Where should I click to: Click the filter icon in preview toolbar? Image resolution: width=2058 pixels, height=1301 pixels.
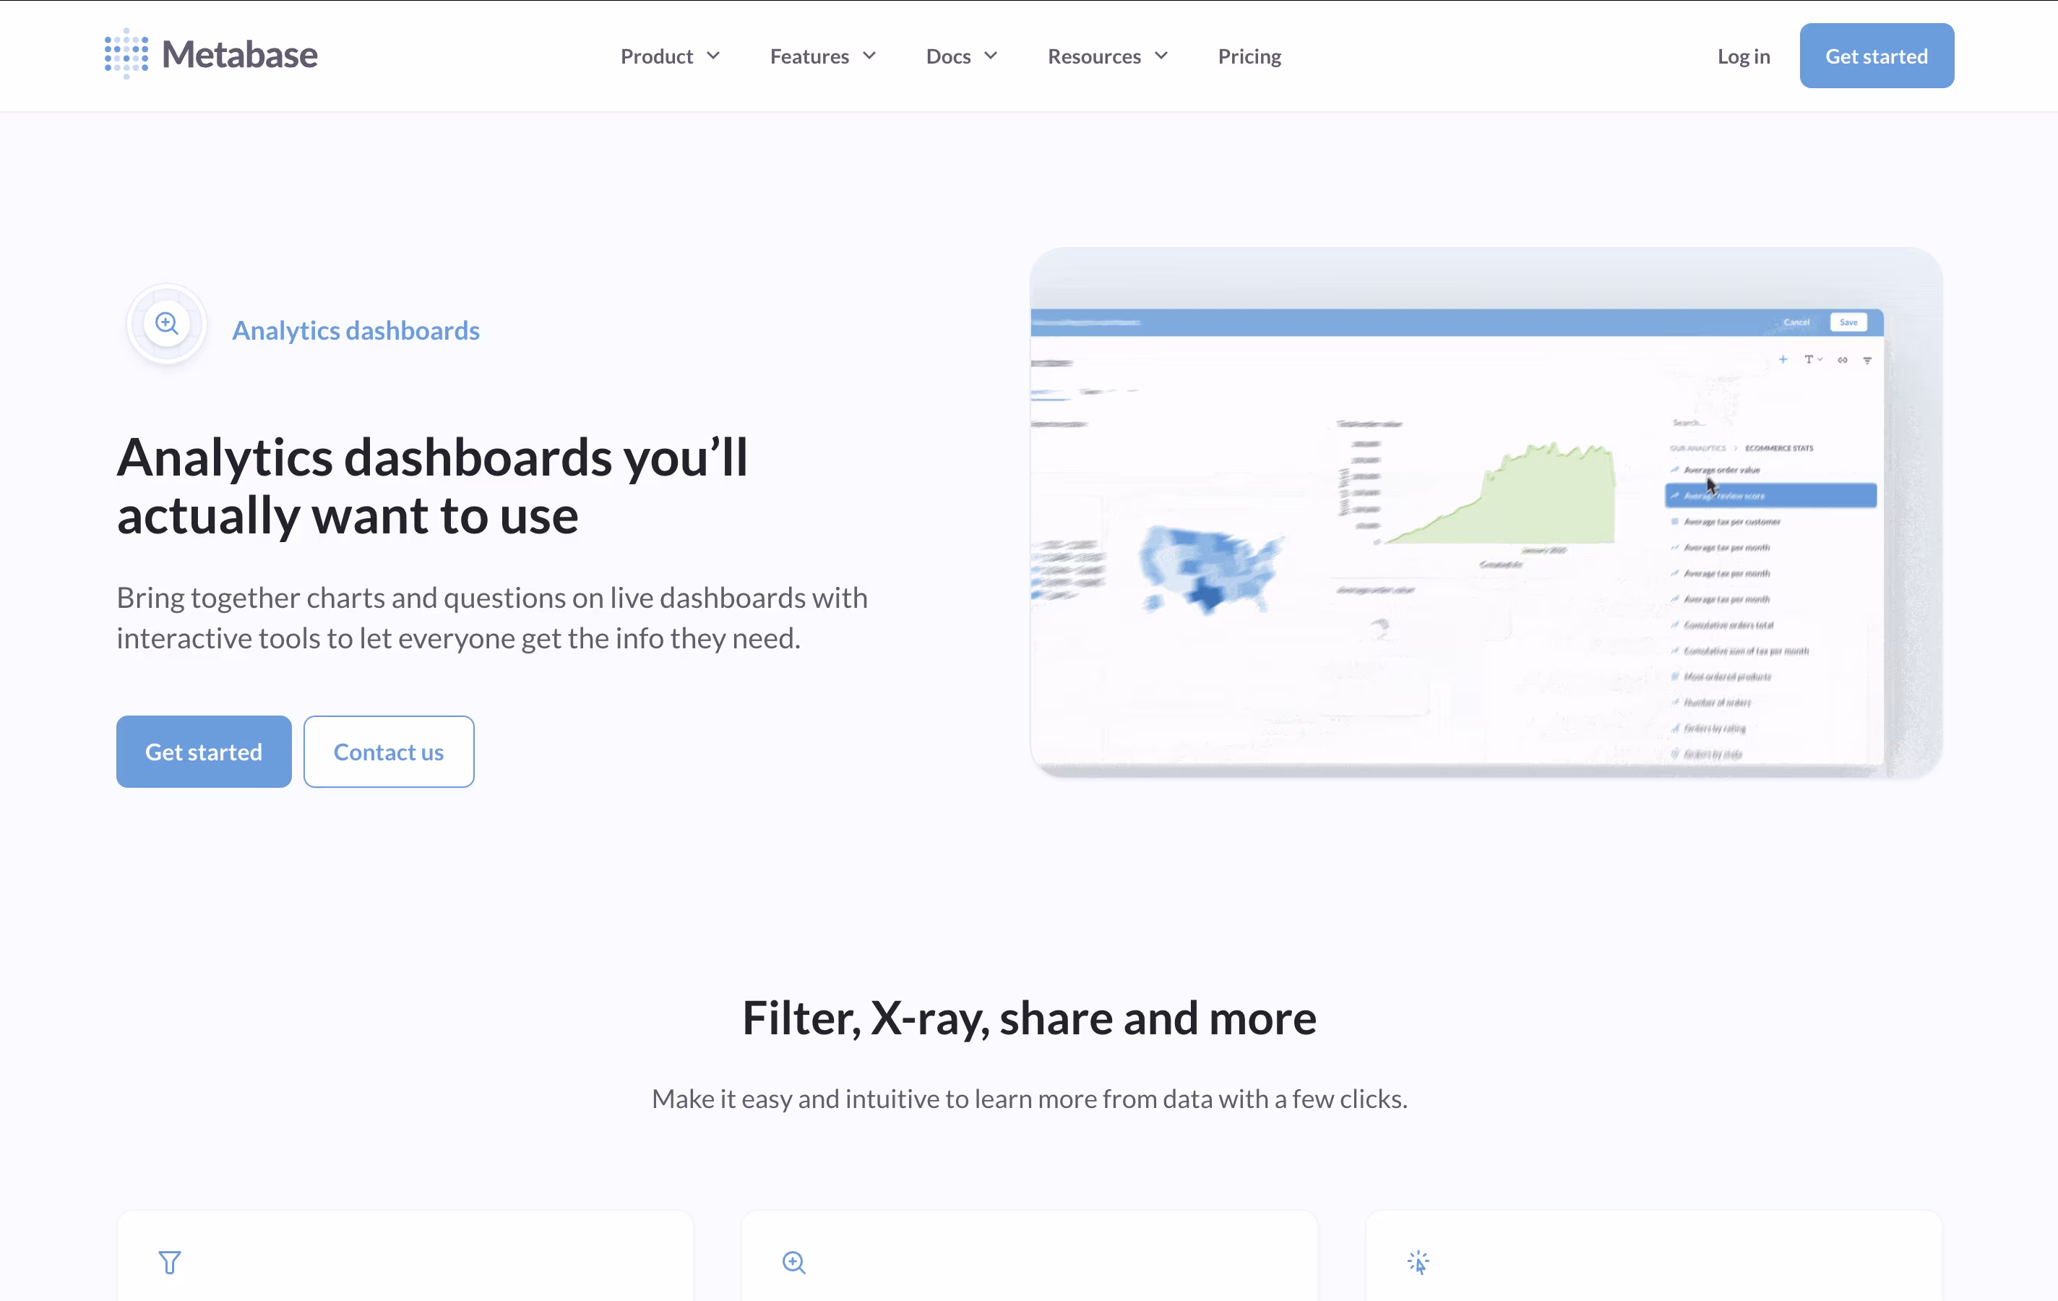click(x=1867, y=360)
